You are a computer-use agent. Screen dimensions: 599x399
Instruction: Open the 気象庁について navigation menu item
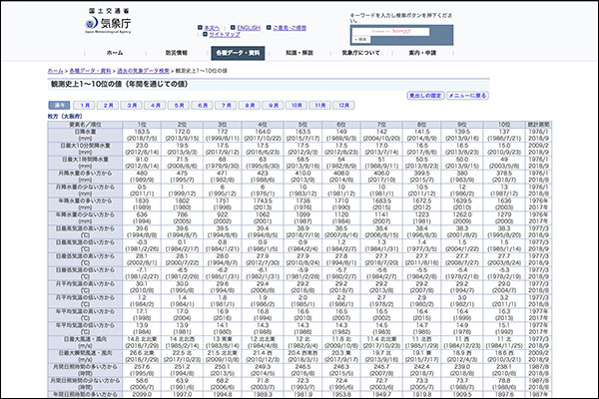point(360,52)
